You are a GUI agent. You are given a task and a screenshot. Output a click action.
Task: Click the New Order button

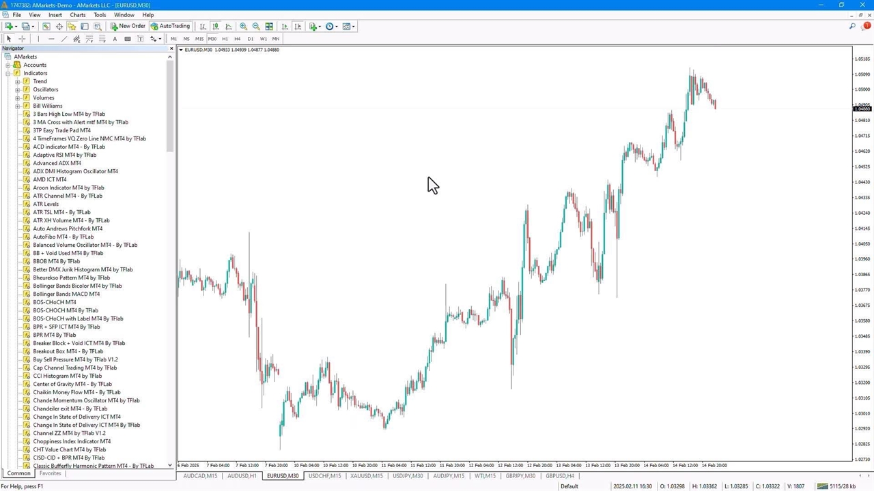click(x=128, y=27)
